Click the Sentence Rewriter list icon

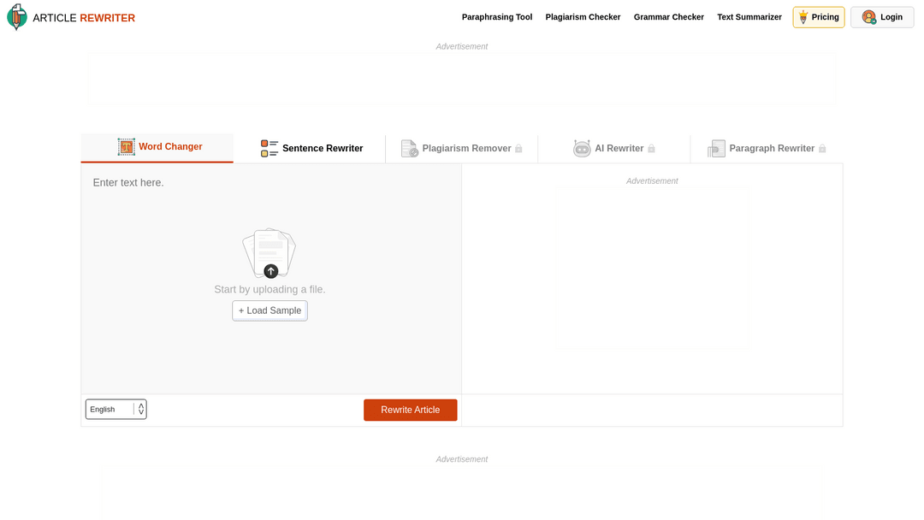(269, 149)
